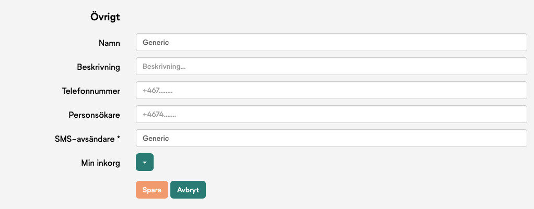Place cursor in Personsökare field

click(331, 114)
